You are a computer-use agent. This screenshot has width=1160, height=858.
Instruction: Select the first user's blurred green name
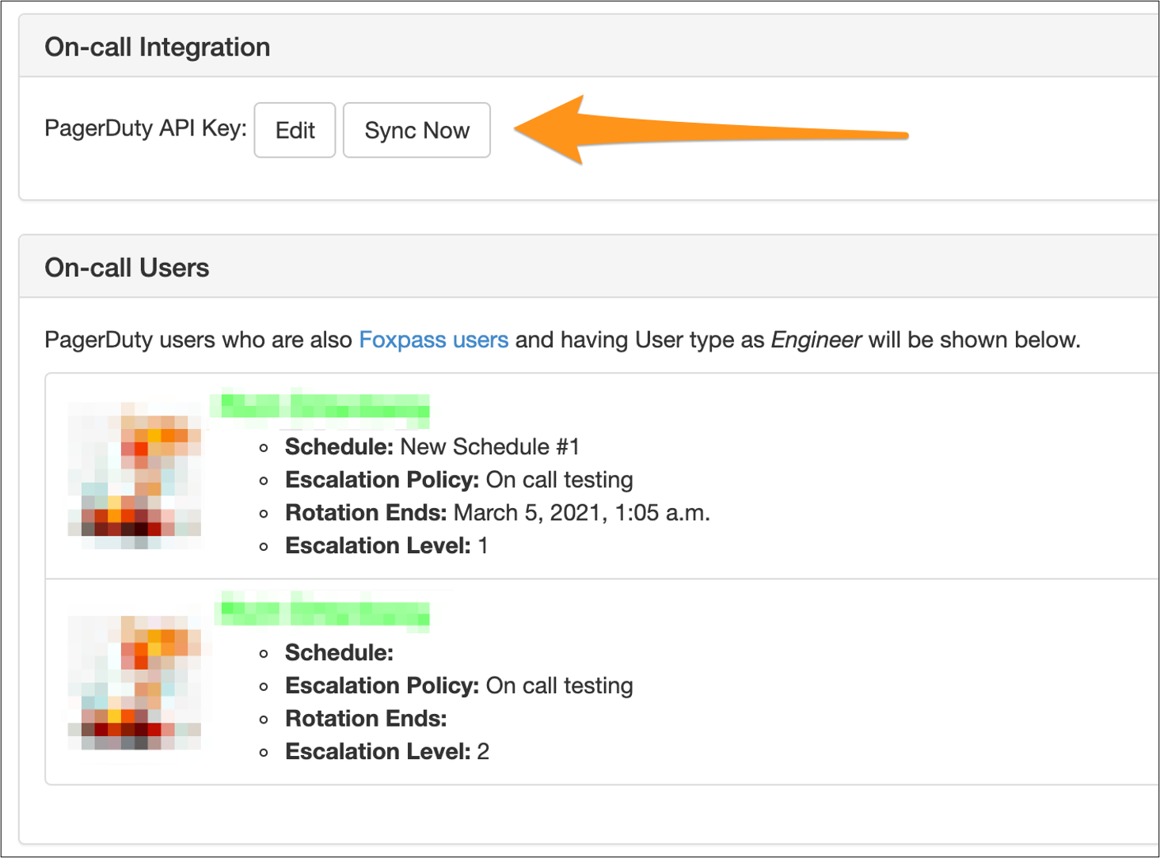click(x=321, y=407)
